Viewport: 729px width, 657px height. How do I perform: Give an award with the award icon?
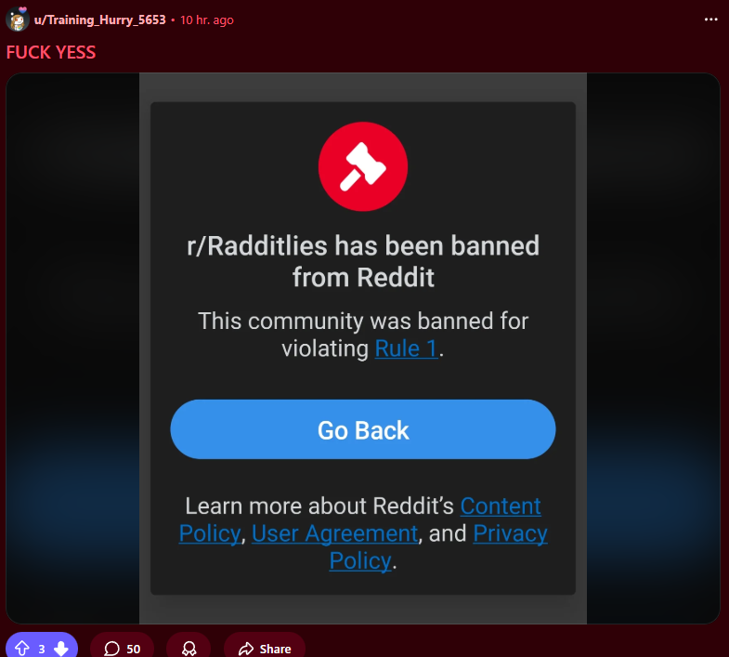(x=189, y=648)
